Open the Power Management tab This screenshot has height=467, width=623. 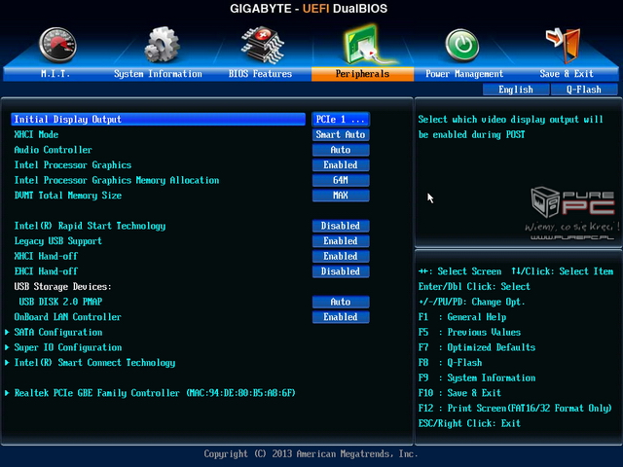[464, 74]
